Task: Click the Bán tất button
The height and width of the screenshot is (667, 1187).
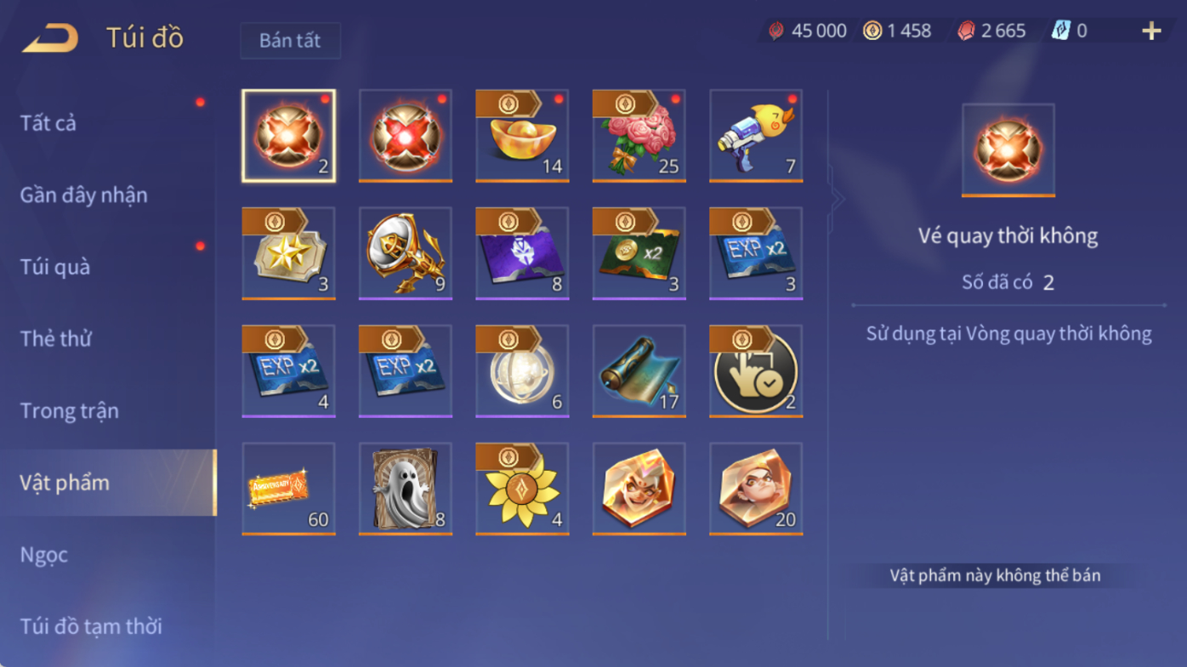Action: click(x=290, y=41)
